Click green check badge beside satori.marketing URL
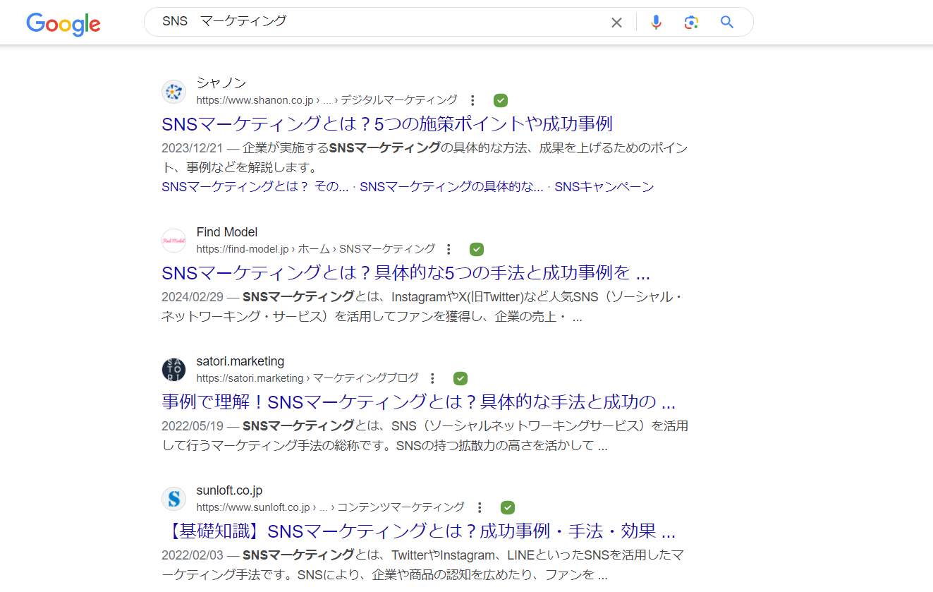Screen dimensions: 933x592 click(461, 378)
